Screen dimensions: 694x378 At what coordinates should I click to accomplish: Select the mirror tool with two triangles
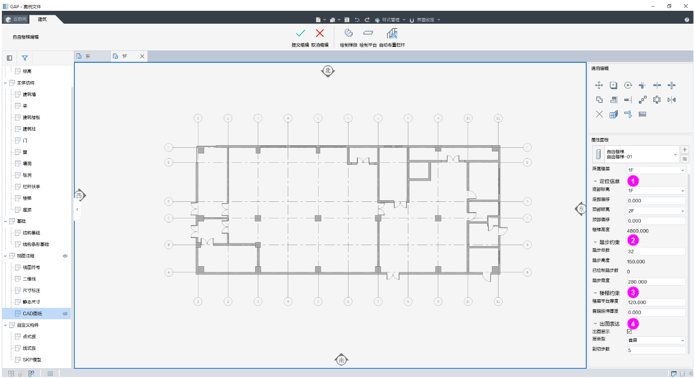tap(671, 100)
